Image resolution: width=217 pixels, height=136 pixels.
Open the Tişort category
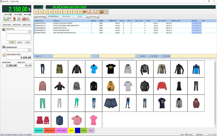pos(91,131)
